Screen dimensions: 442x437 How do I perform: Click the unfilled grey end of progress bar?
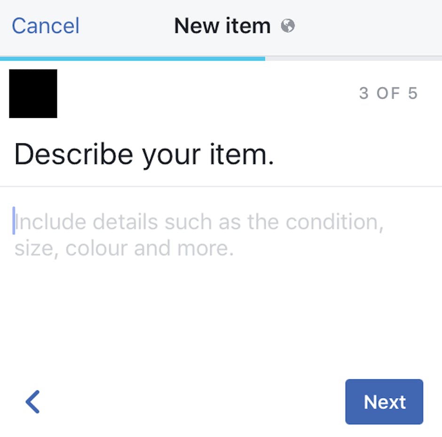click(x=353, y=59)
